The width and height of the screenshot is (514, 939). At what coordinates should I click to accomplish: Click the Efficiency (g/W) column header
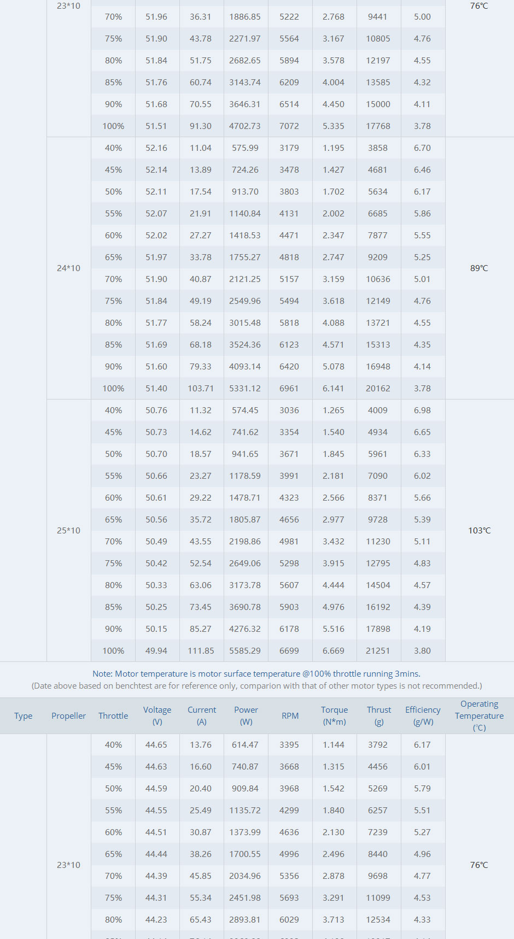pyautogui.click(x=423, y=715)
